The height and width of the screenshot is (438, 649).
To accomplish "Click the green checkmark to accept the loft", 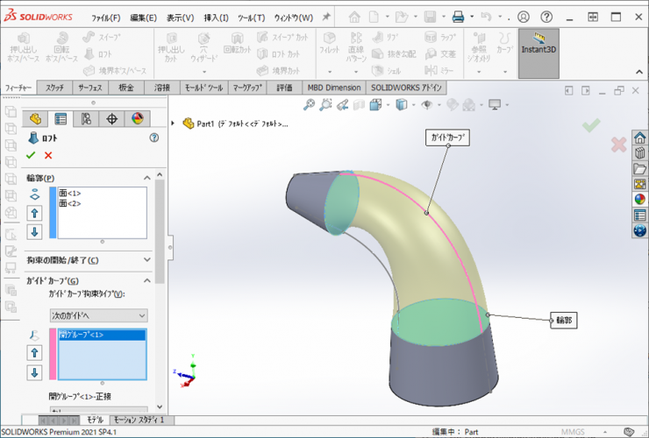I will click(32, 155).
